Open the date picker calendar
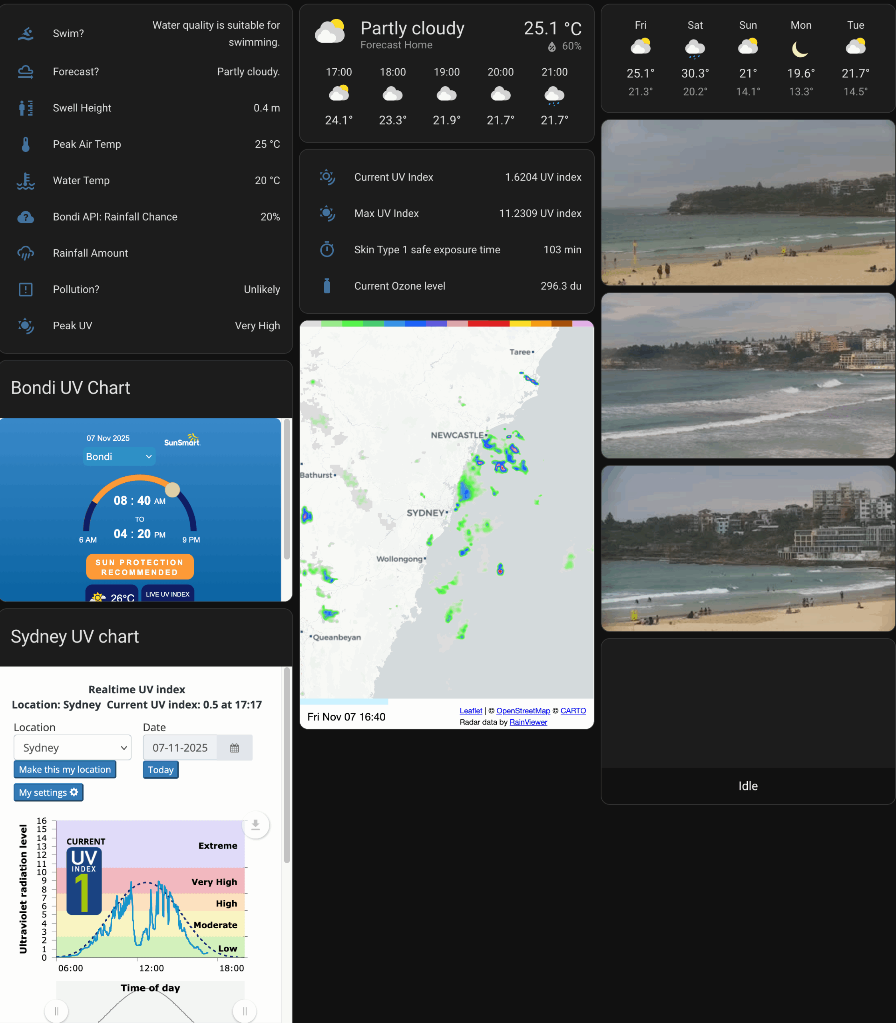The height and width of the screenshot is (1023, 896). point(234,747)
